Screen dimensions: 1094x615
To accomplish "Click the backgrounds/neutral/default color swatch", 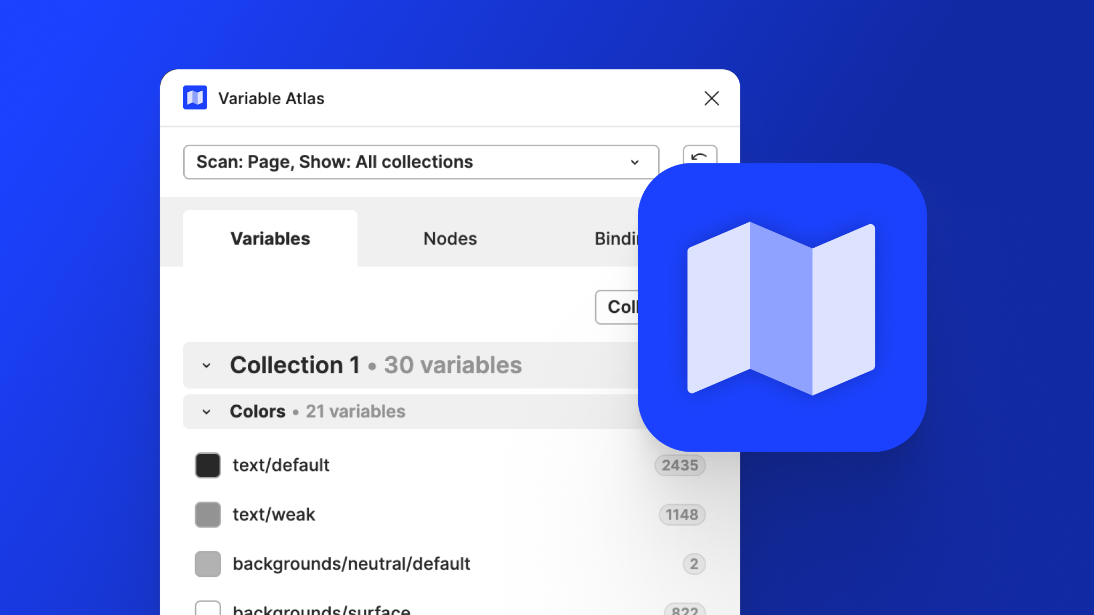I will (208, 564).
